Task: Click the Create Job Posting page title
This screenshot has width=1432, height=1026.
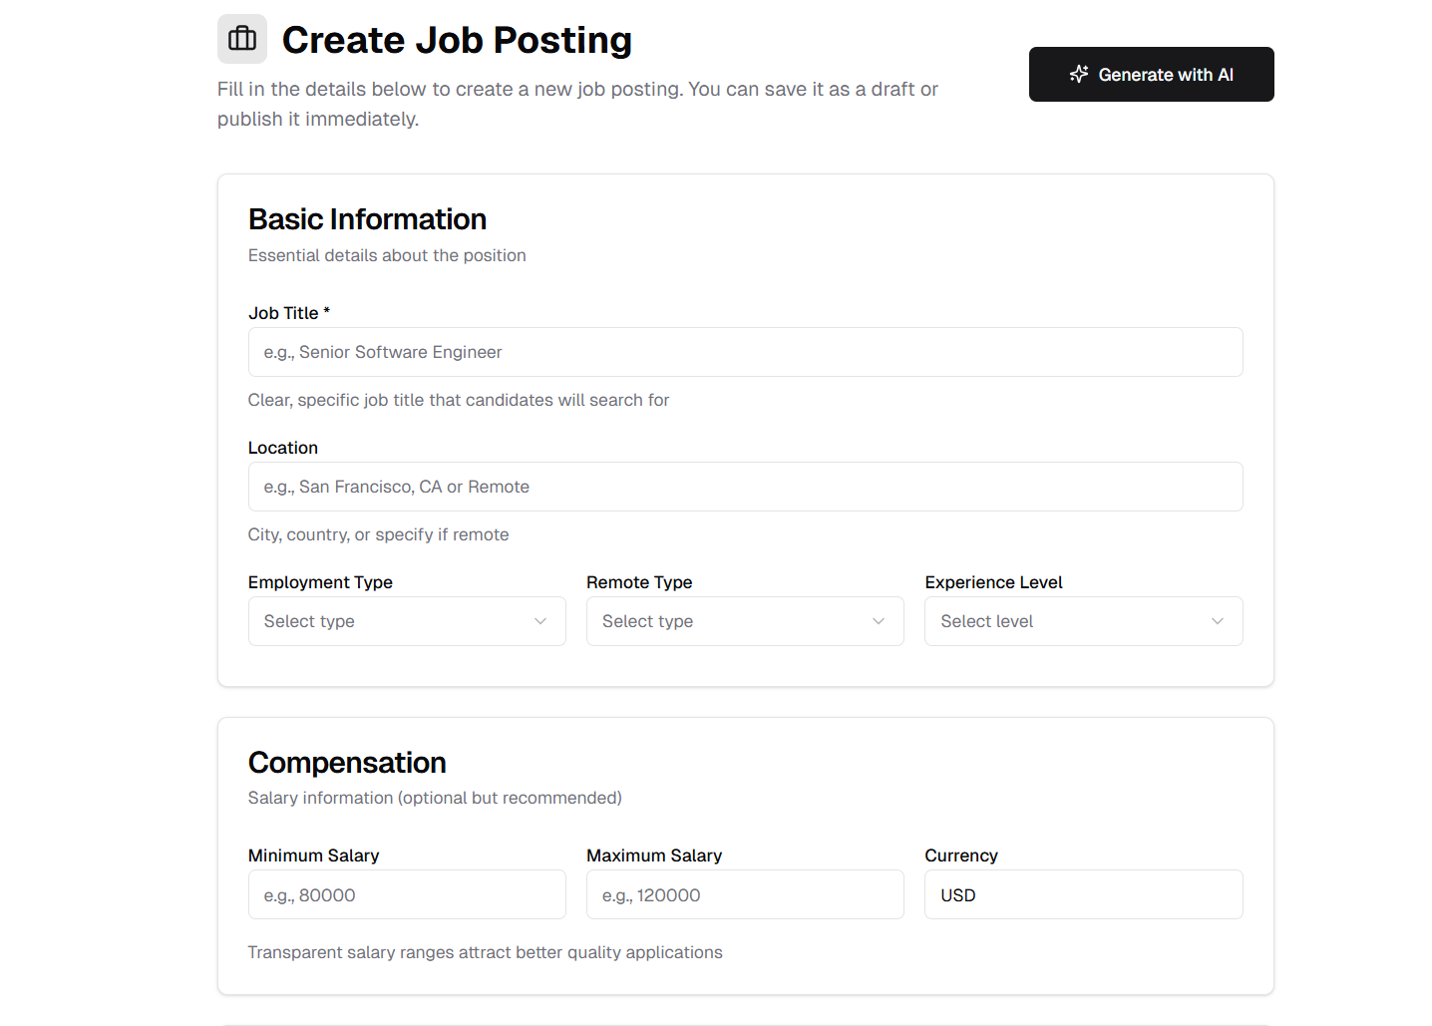Action: [x=457, y=40]
